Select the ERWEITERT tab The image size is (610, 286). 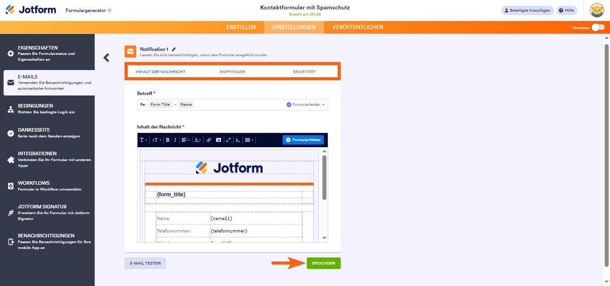[x=305, y=72]
